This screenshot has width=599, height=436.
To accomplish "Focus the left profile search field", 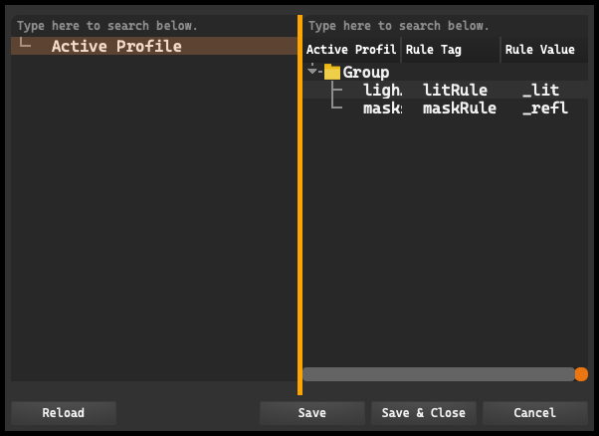I will coord(154,26).
